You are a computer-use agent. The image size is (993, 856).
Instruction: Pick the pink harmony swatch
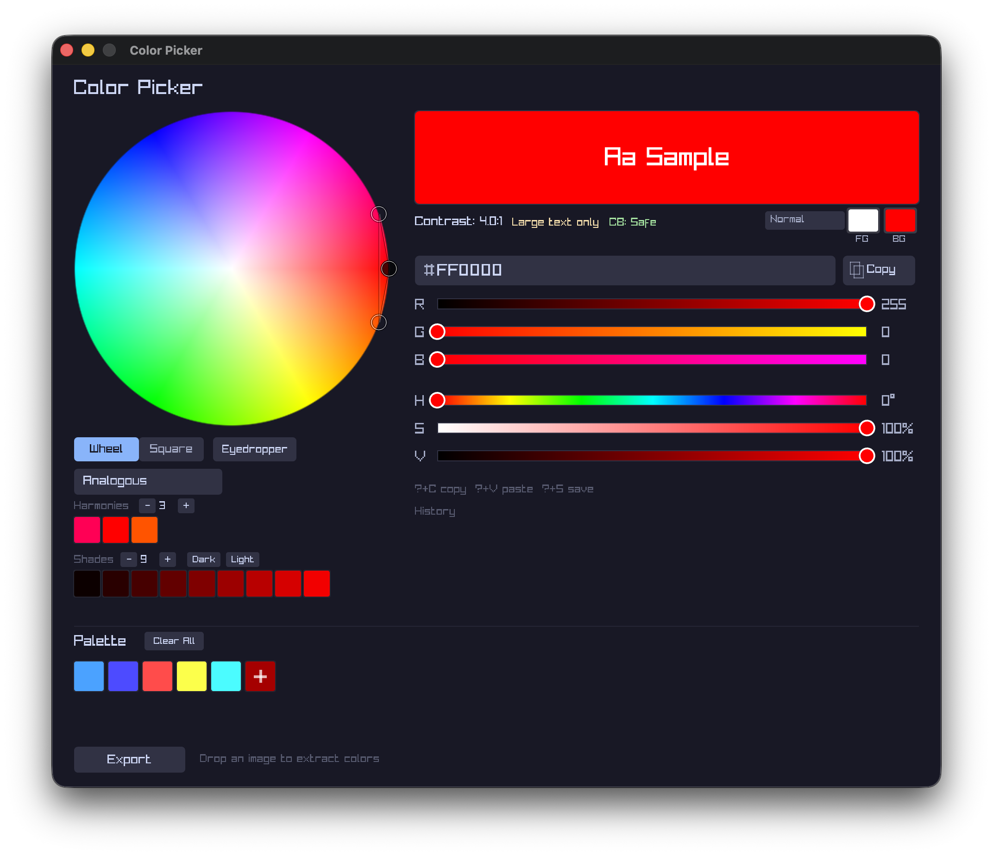click(87, 529)
